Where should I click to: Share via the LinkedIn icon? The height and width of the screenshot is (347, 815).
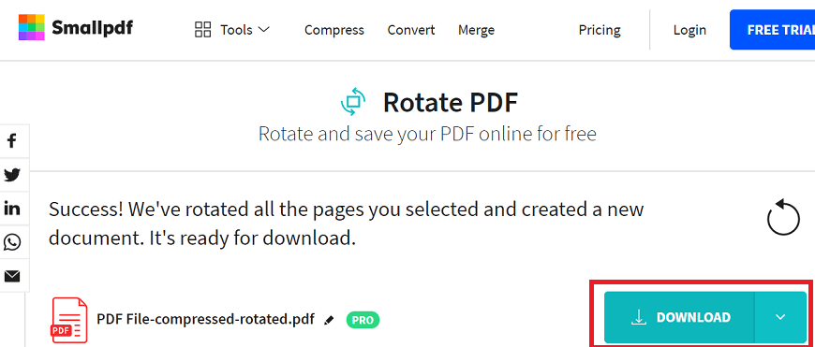12,209
